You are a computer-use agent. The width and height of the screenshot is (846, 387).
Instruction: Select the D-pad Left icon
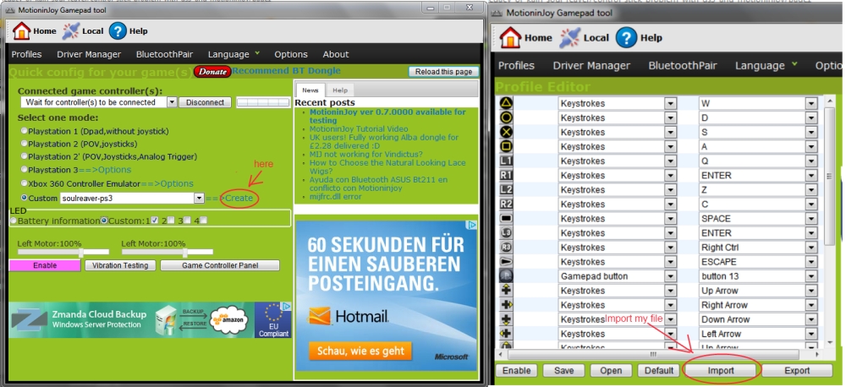(x=506, y=334)
